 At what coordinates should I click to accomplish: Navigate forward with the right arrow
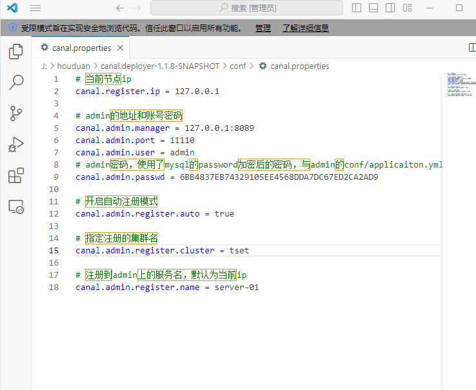[x=137, y=8]
